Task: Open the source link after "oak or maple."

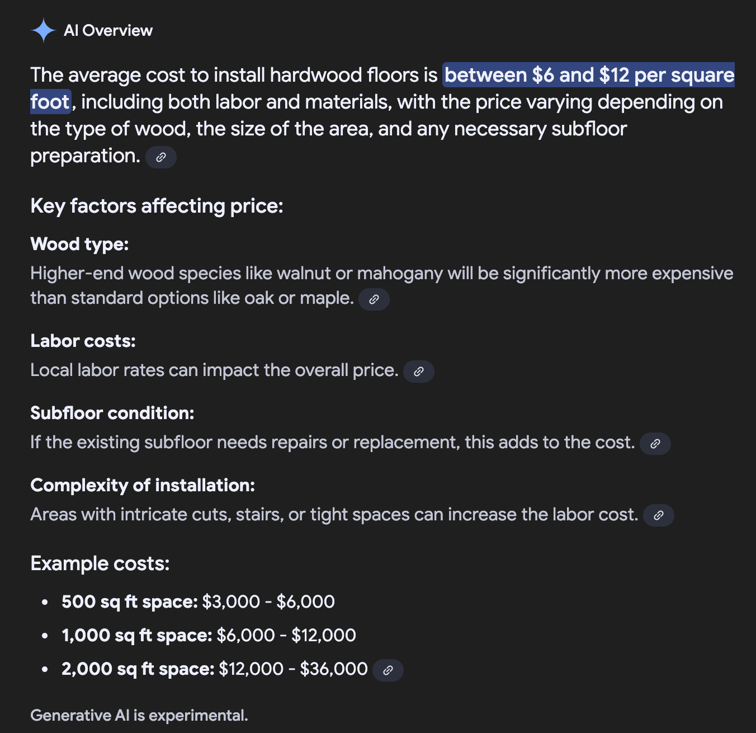Action: [x=374, y=299]
